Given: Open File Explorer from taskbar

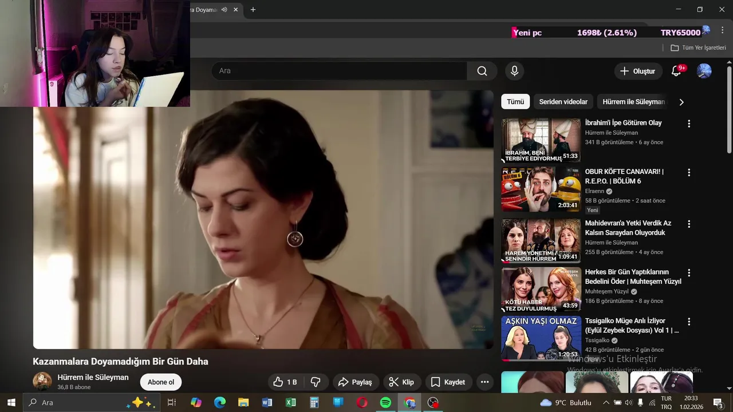Looking at the screenshot, I should tap(243, 403).
